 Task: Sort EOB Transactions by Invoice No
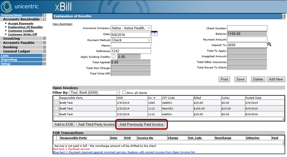(x=145, y=138)
